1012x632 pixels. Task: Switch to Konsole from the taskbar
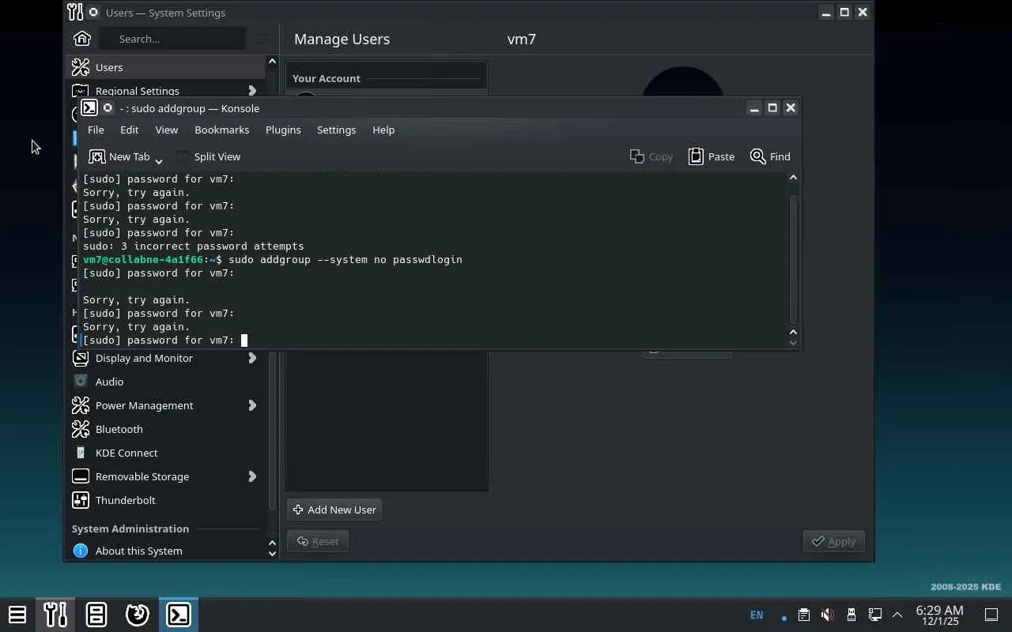pos(179,615)
